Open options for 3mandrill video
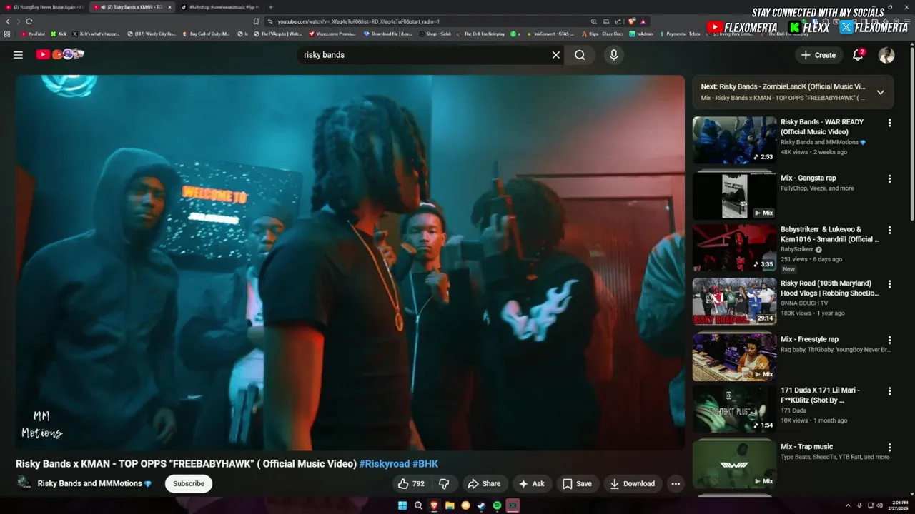915x514 pixels. (x=889, y=231)
